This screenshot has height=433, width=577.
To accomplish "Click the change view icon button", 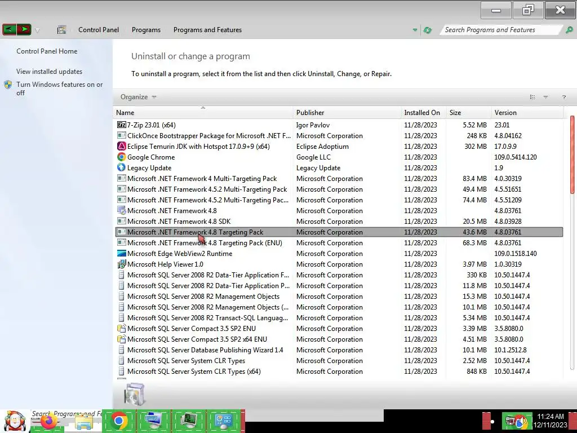I will coord(532,97).
